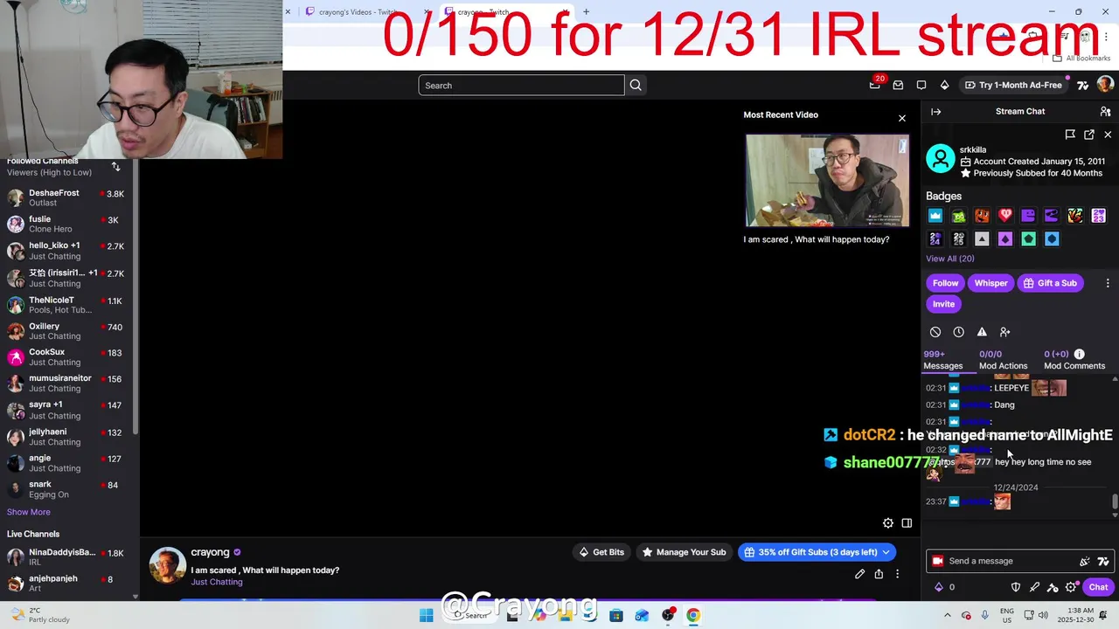
Task: Click the Try 1-Month Ad-Free button
Action: point(1014,85)
